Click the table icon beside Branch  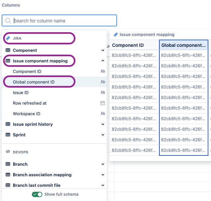tap(8, 164)
